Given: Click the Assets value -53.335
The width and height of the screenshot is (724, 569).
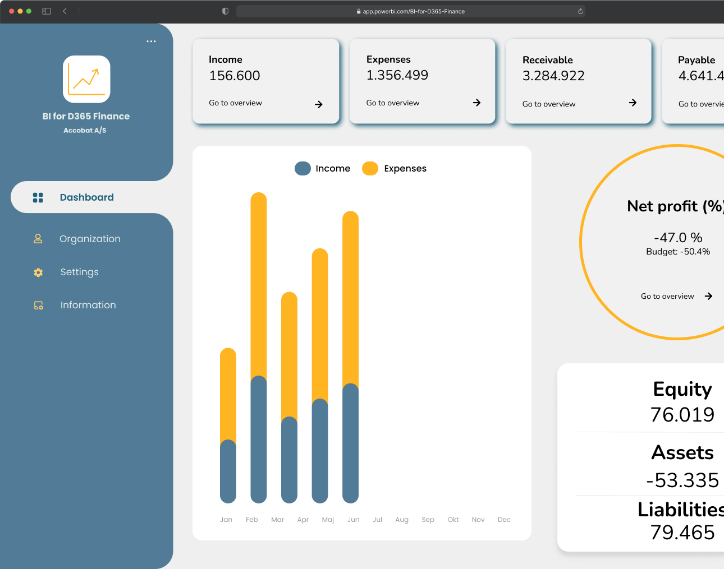Looking at the screenshot, I should (682, 480).
